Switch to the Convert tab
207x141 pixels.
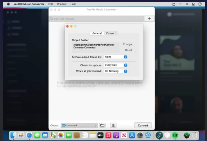pos(111,33)
